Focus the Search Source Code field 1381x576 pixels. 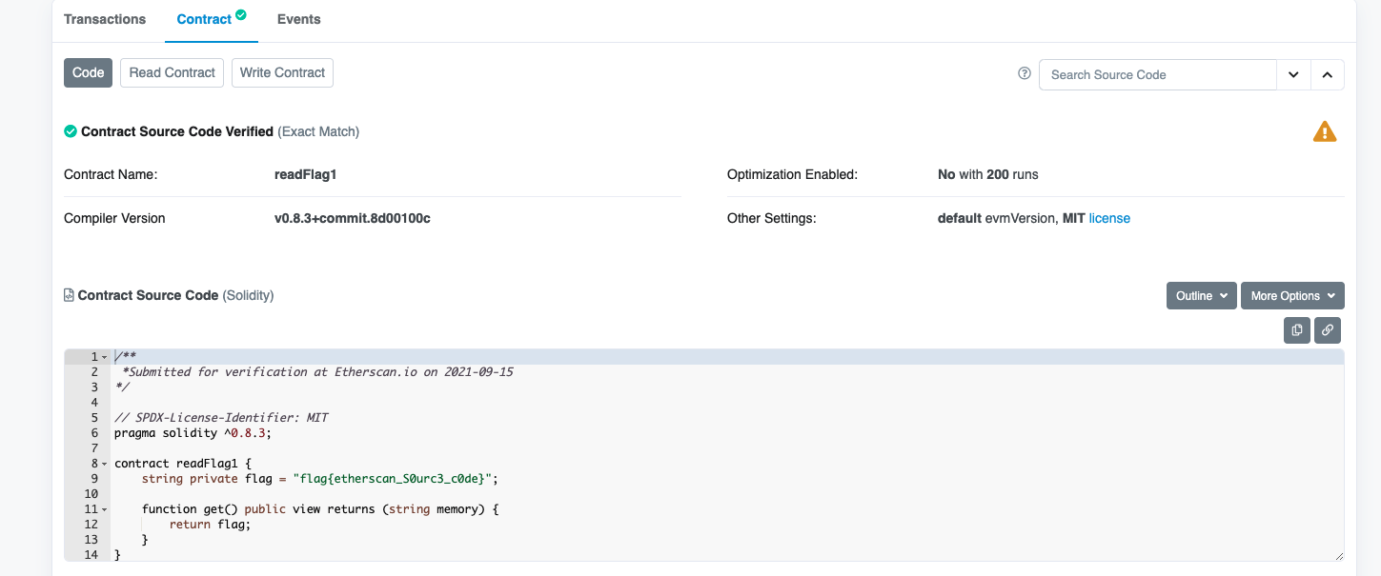point(1157,74)
